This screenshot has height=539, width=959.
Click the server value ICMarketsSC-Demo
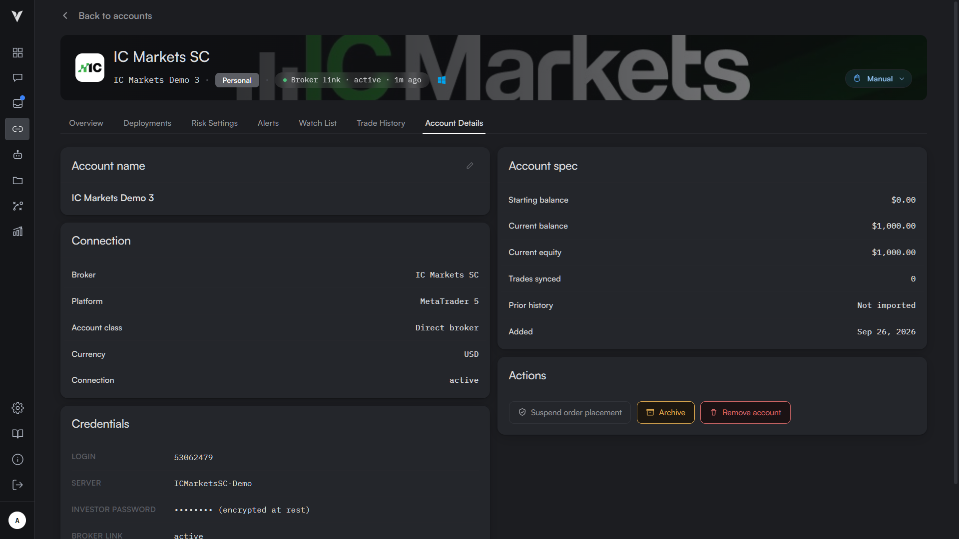click(x=213, y=484)
